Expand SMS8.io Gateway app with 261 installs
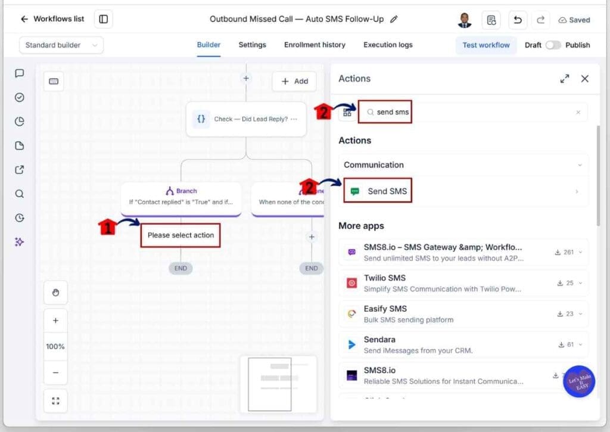Screen dimensions: 610x432 tap(580, 252)
